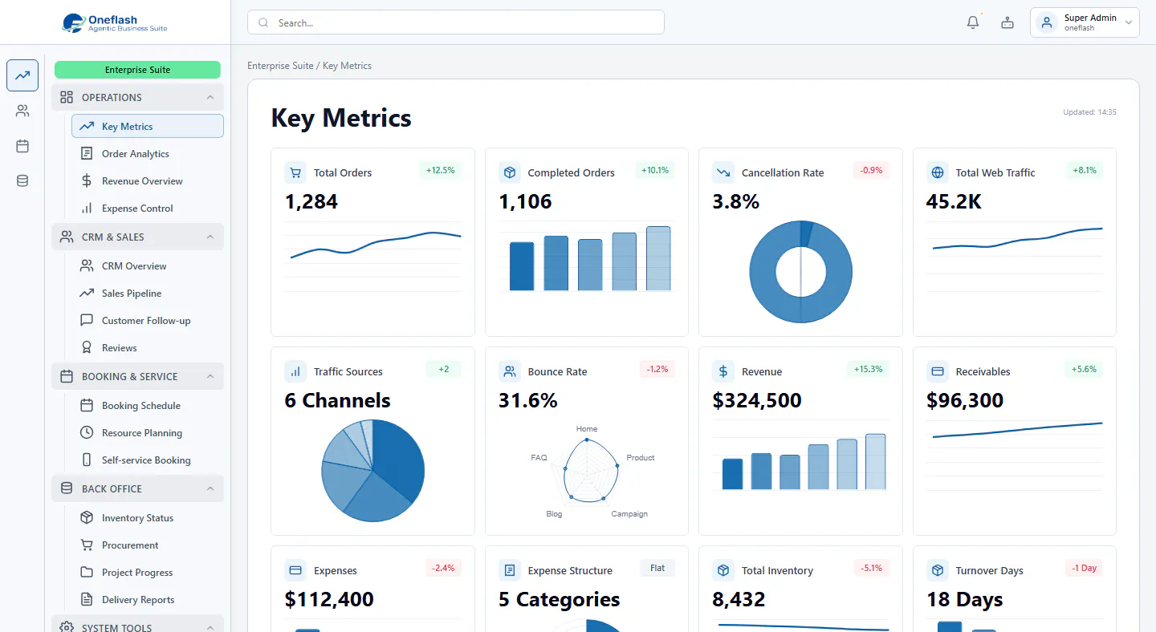Viewport: 1156px width, 632px height.
Task: Click the +8.1% Web Traffic badge
Action: point(1084,170)
